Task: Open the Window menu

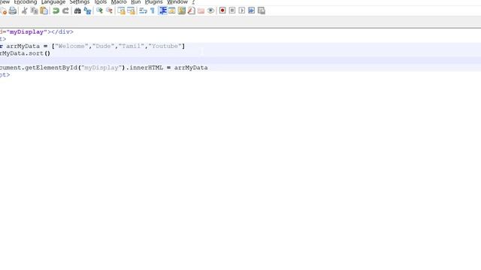Action: [177, 1]
